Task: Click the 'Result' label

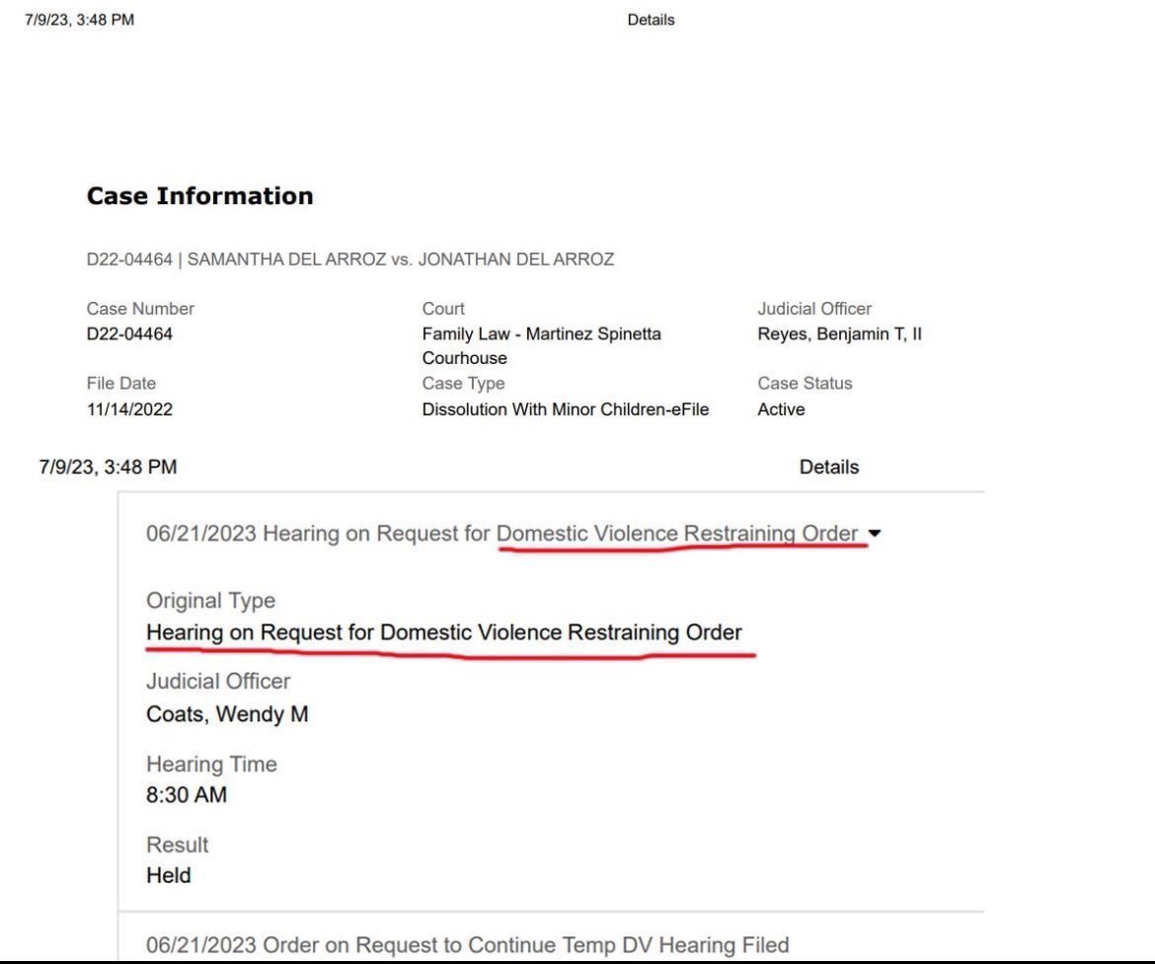Action: (x=177, y=844)
